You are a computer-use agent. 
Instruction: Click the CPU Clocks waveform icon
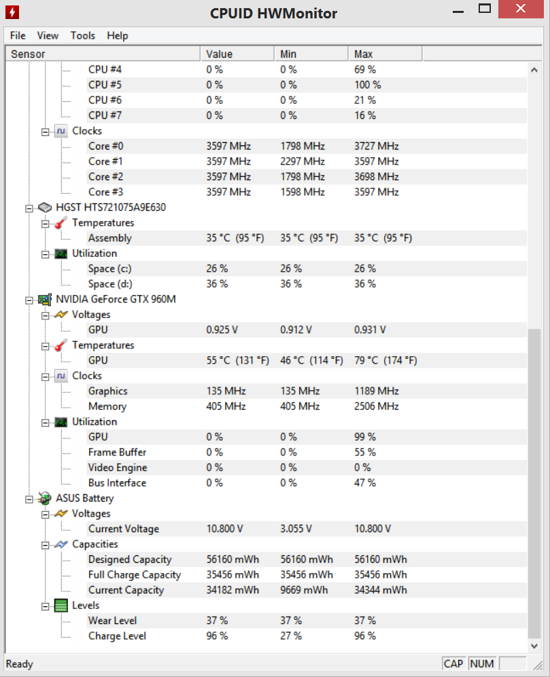pyautogui.click(x=61, y=131)
